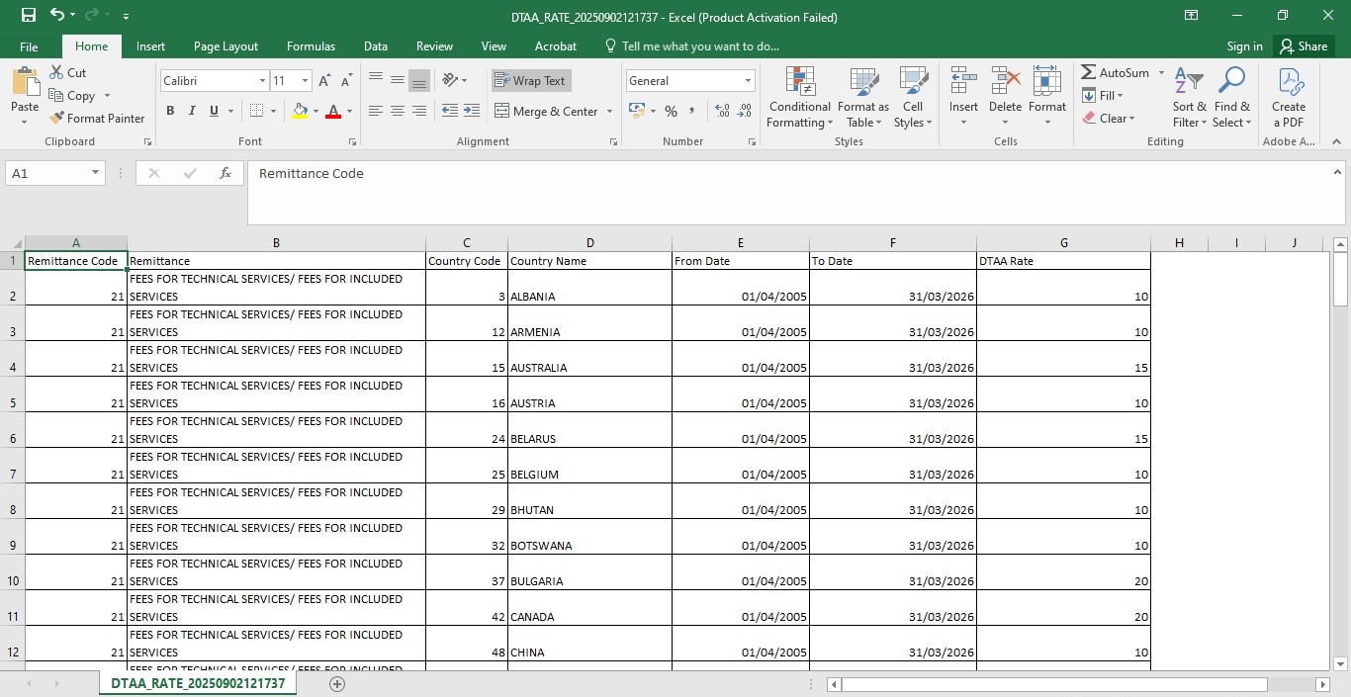Viewport: 1351px width, 697px height.
Task: Switch to the Formulas ribbon tab
Action: [311, 46]
